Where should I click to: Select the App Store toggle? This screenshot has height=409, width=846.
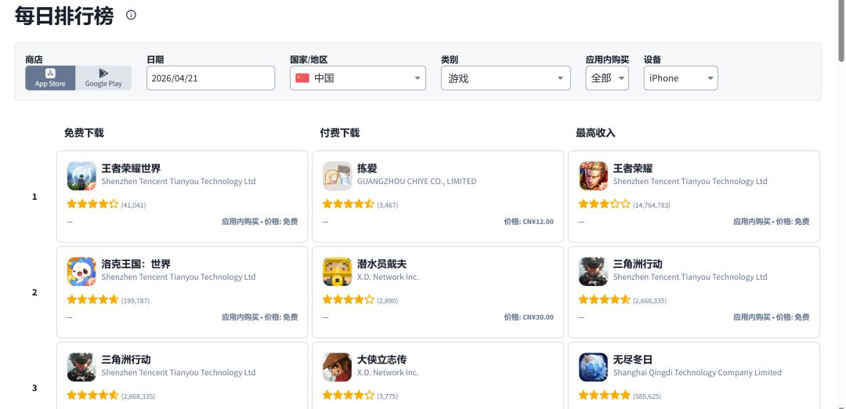[x=50, y=78]
